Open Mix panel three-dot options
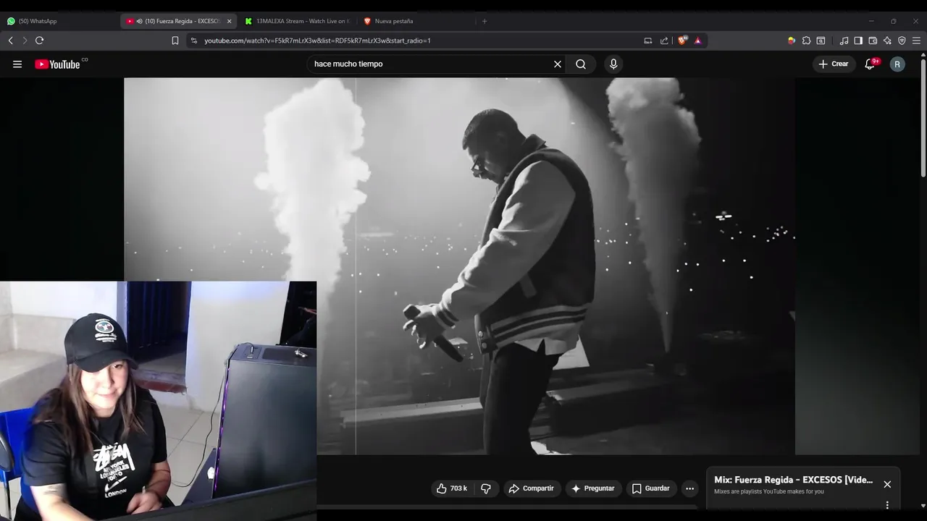The image size is (927, 521). coord(887,505)
